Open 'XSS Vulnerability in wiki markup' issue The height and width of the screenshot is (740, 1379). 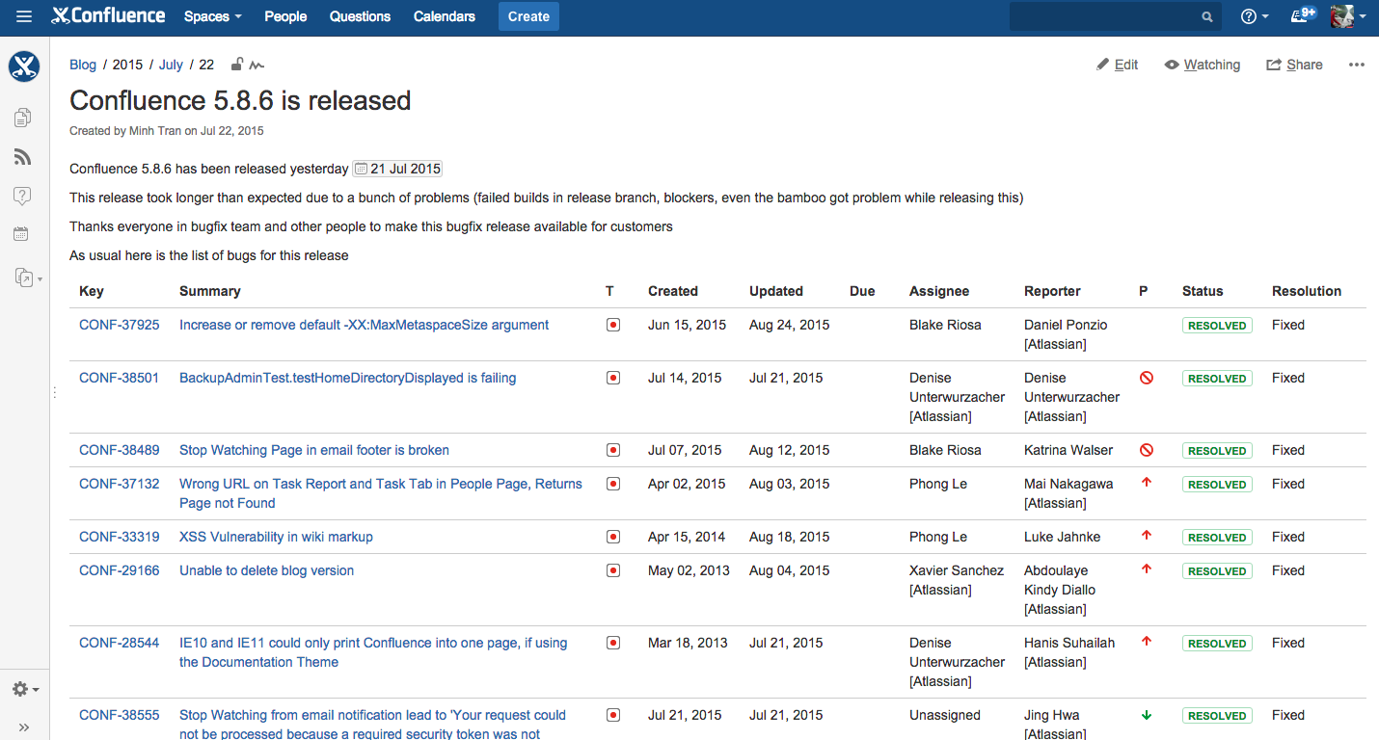click(276, 537)
